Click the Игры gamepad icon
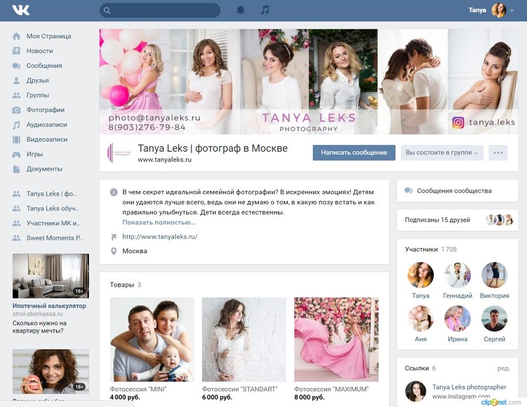The width and height of the screenshot is (527, 407). (16, 155)
